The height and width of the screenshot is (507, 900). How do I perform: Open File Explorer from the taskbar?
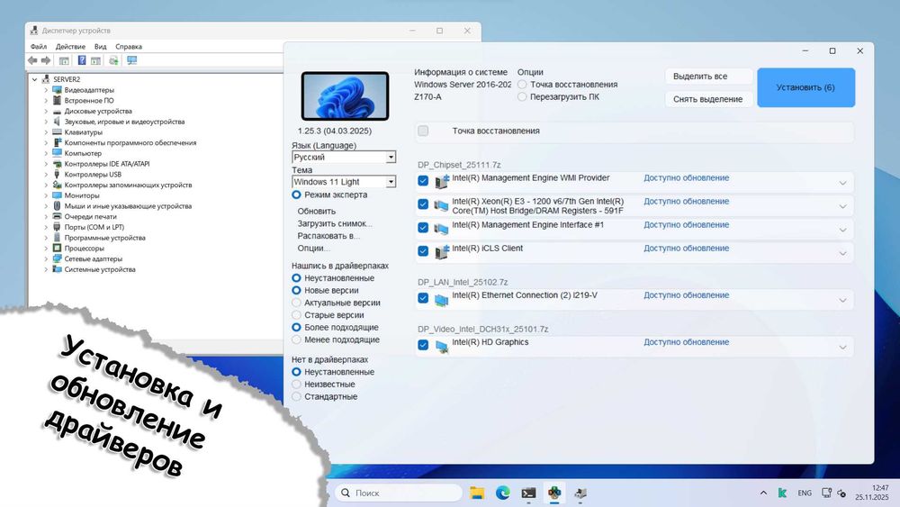[x=476, y=493]
